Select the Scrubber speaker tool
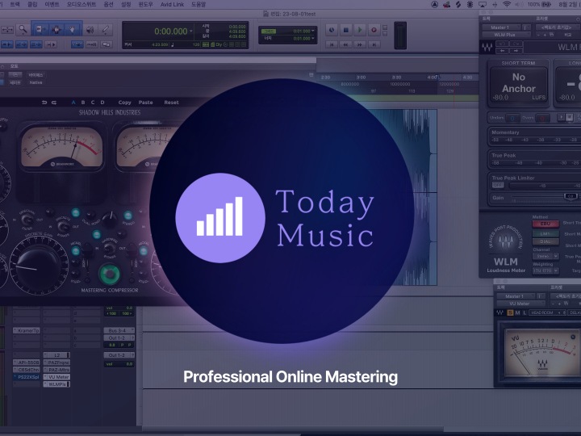The image size is (581, 436). point(90,29)
